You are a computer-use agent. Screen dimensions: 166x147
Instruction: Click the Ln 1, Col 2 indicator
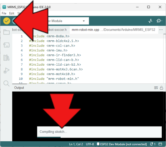pyautogui.click(x=76, y=144)
